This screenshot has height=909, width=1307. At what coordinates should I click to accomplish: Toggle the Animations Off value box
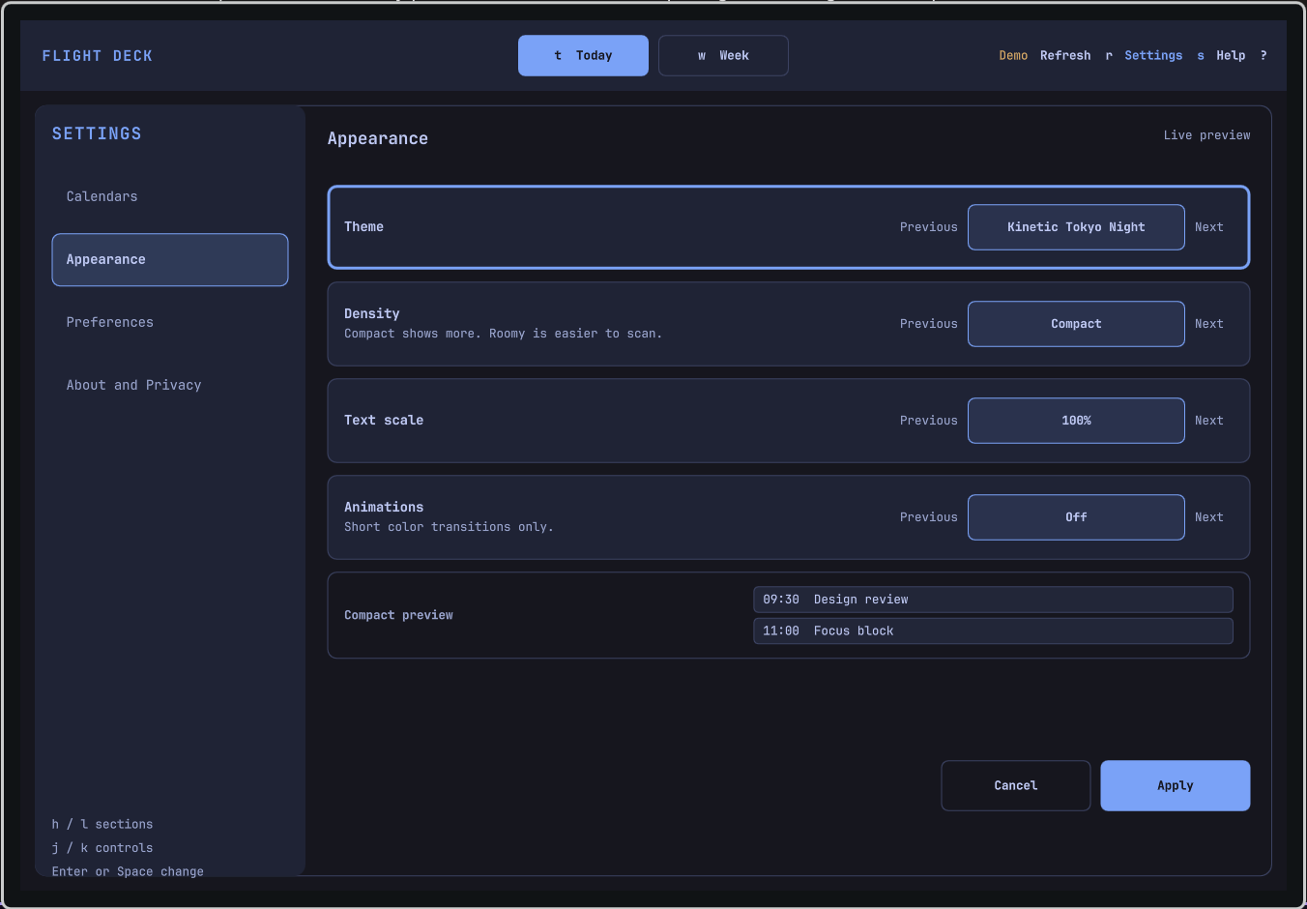[x=1076, y=517]
